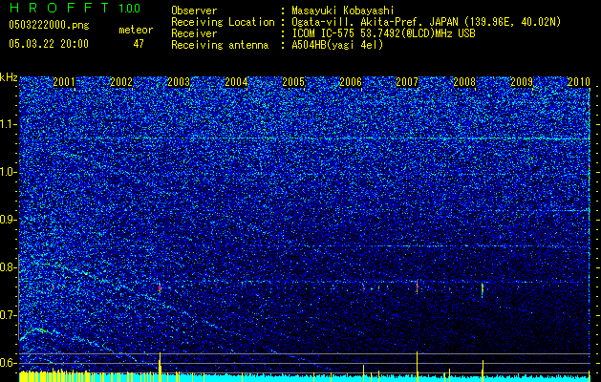601x382 pixels.
Task: Click the date stamp 05.03.22 20:00
Action: pyautogui.click(x=49, y=43)
